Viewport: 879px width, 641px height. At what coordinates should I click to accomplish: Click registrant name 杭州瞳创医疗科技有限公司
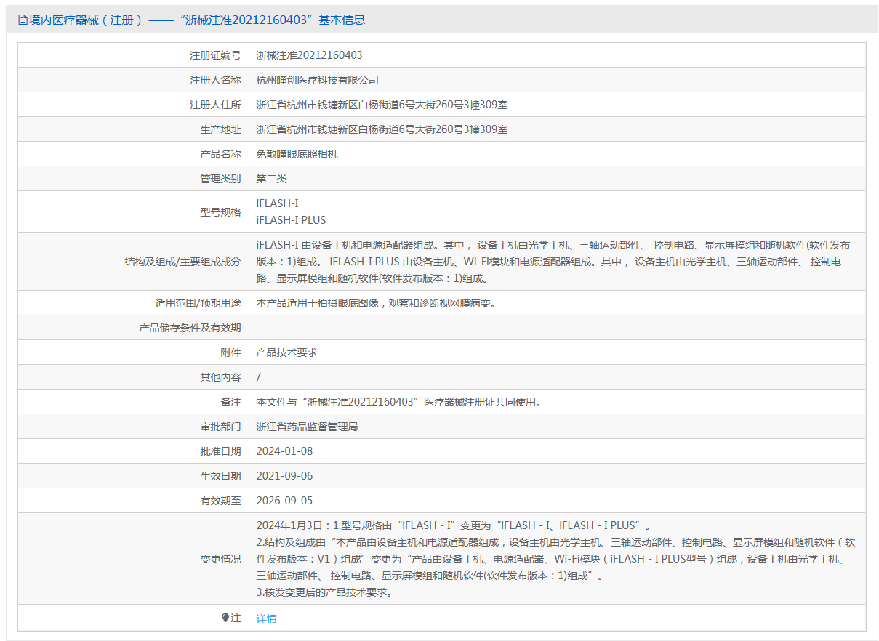point(317,80)
